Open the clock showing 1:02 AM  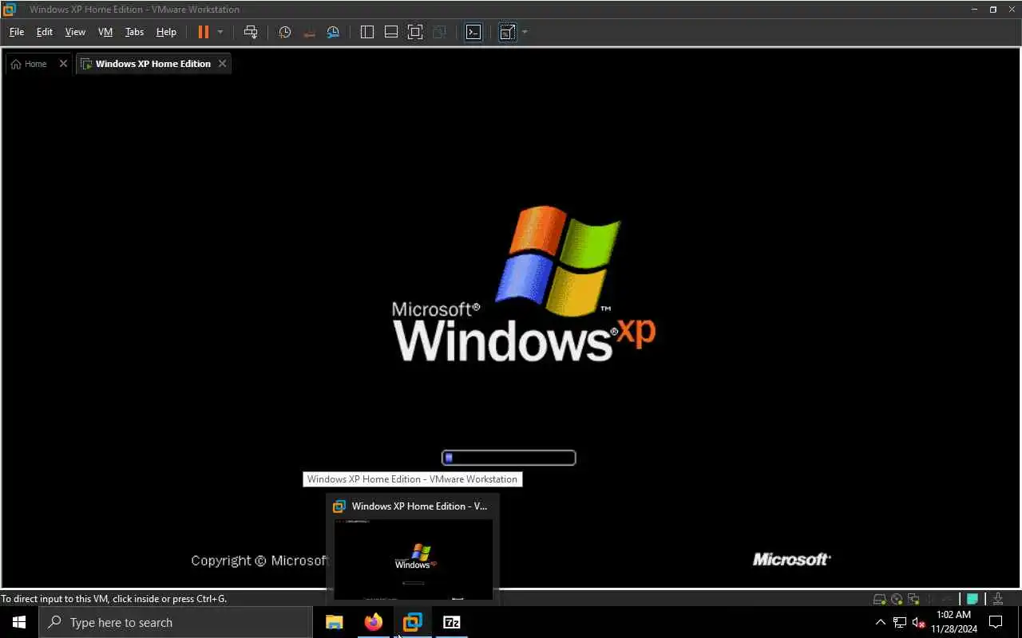tap(953, 622)
